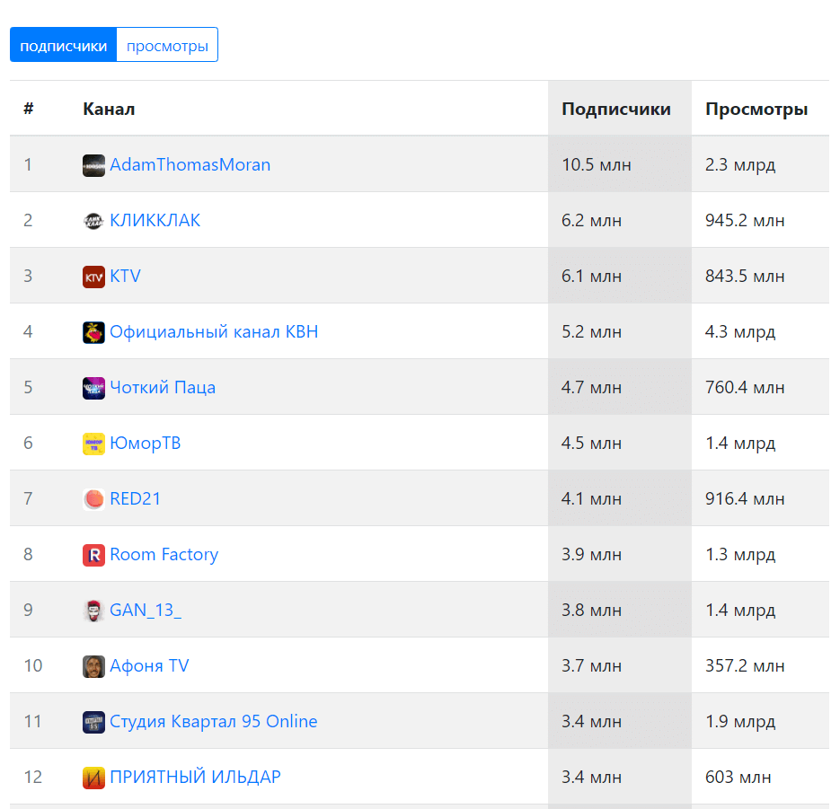Click the Афоня TV avatar thumbnail
The image size is (840, 809).
(x=93, y=666)
